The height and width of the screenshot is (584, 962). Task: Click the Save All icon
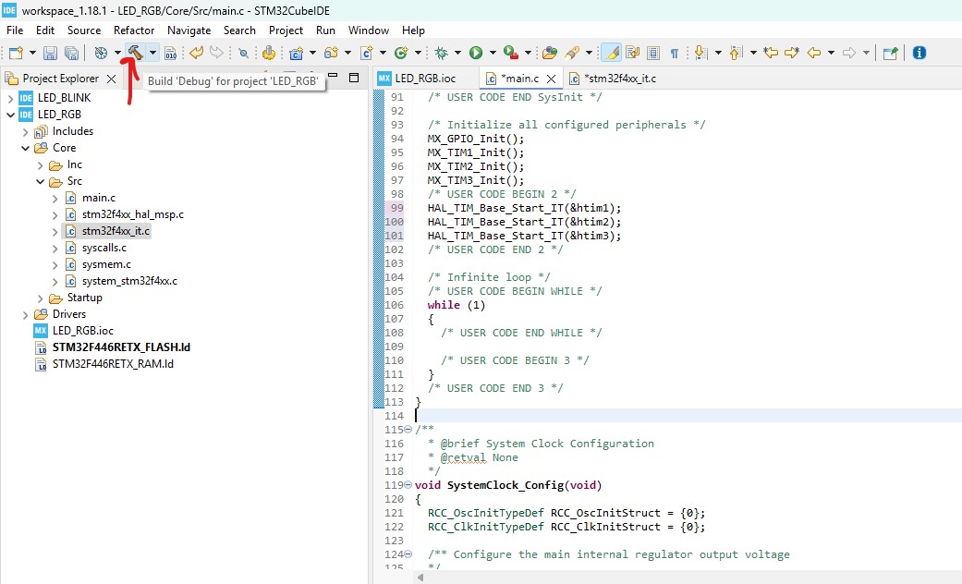(71, 53)
